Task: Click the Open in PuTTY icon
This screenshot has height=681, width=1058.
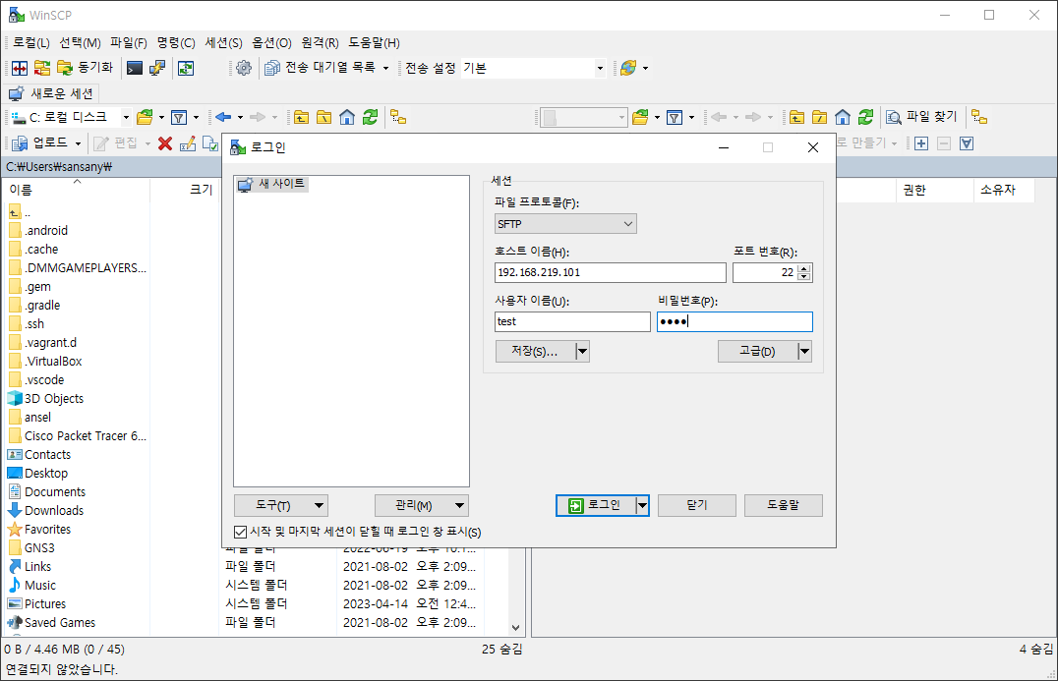Action: (157, 68)
